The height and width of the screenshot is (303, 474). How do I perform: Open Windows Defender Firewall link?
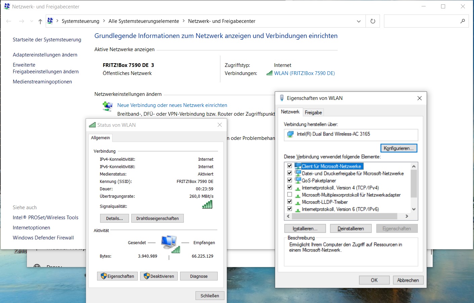(x=43, y=238)
